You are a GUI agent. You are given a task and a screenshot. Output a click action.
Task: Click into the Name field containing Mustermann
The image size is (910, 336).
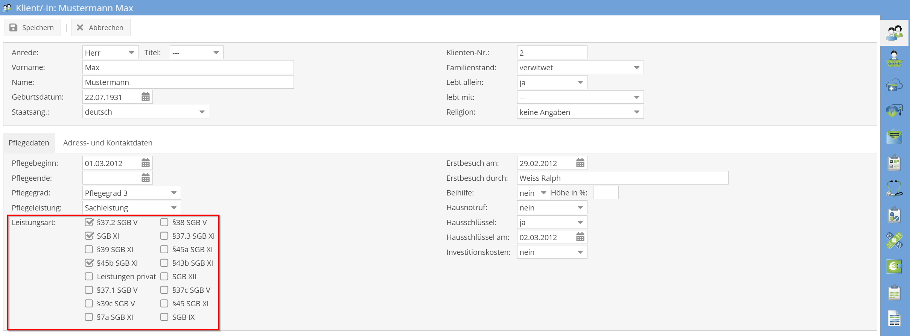click(x=188, y=82)
